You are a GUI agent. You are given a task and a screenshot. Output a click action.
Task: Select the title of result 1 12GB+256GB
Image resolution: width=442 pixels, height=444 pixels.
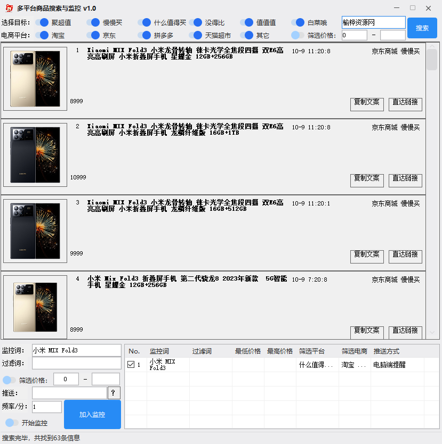coord(186,53)
